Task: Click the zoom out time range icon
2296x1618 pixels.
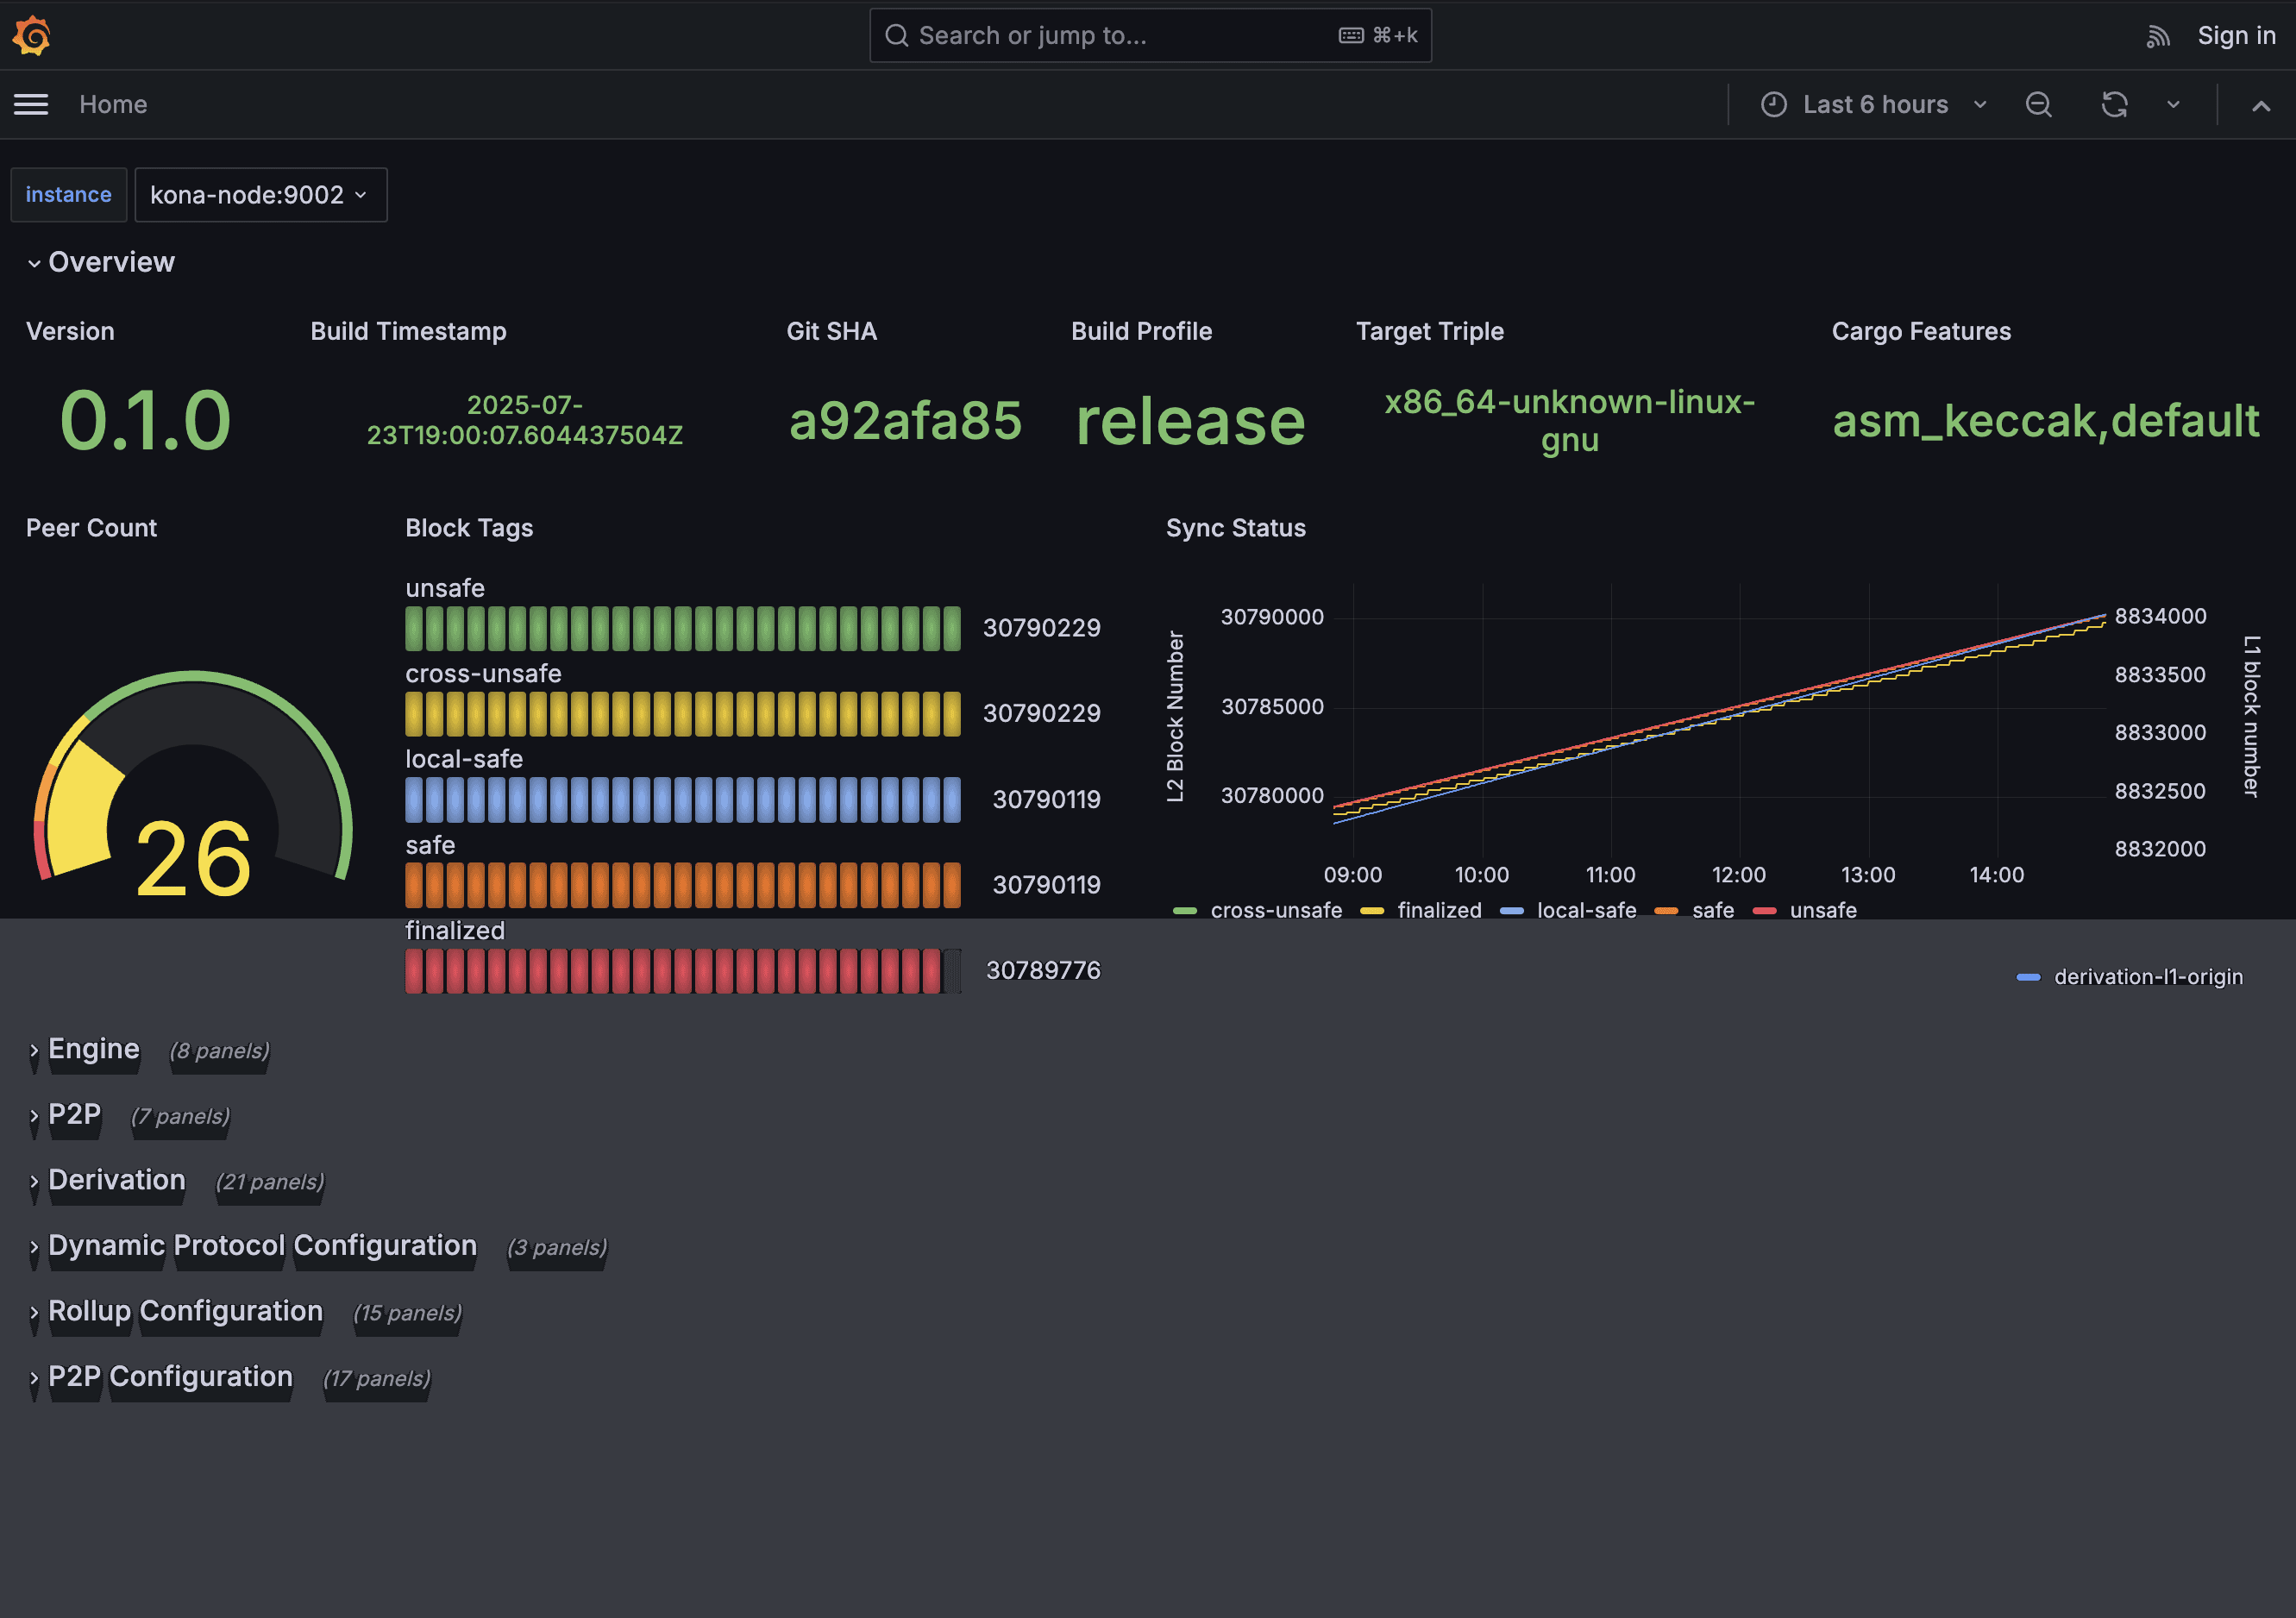Action: [x=2039, y=104]
